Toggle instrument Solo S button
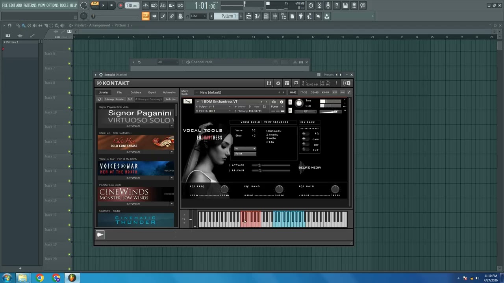Screen dimensions: 504x283 [x=290, y=101]
